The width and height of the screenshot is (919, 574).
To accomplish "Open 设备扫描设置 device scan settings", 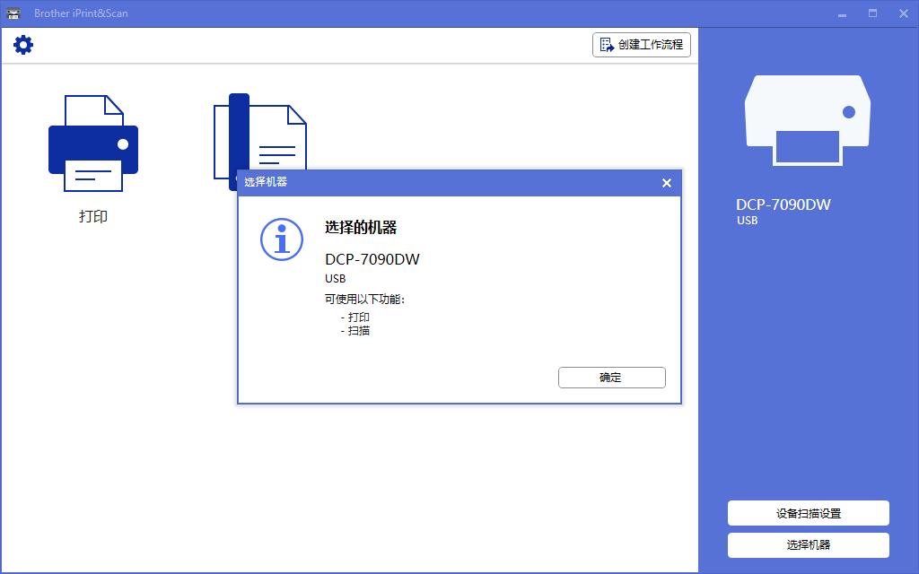I will point(807,513).
